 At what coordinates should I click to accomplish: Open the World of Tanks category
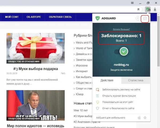click(x=84, y=48)
